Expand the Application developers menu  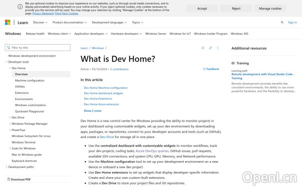[91, 34]
